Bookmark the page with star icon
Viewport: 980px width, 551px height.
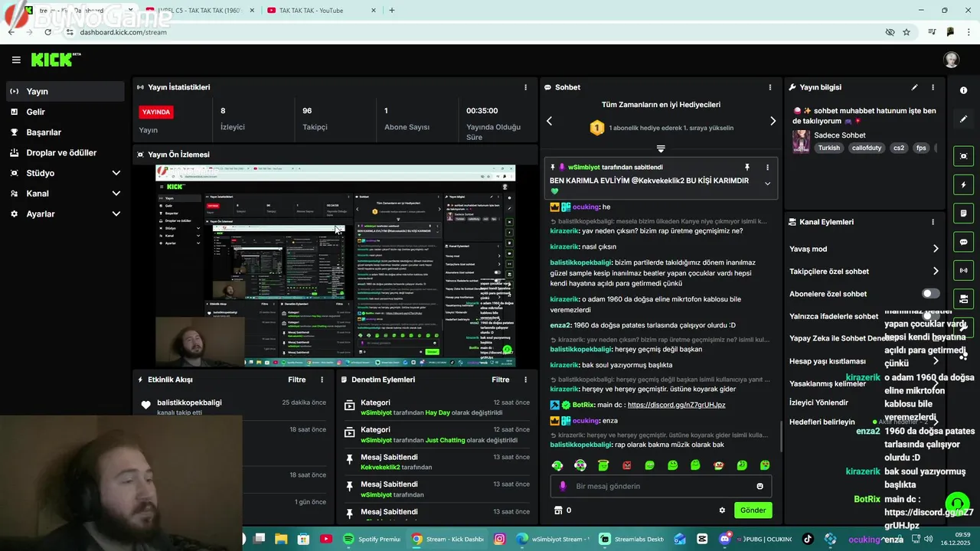[x=906, y=32]
